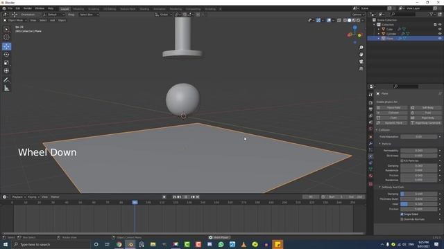The image size is (444, 249).
Task: Select the Move tool
Action: click(x=6, y=46)
